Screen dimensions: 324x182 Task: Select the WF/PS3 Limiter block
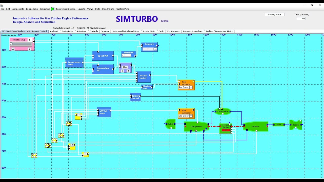point(143,77)
